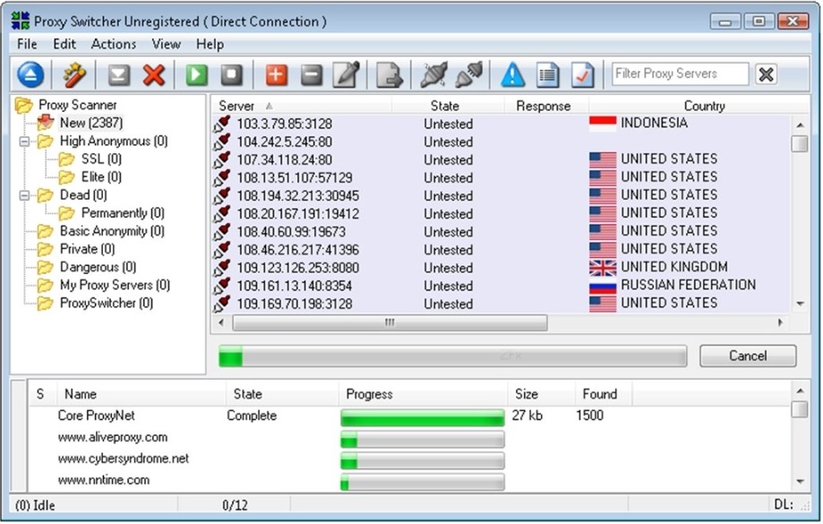Click the stop square toolbar icon
The width and height of the screenshot is (823, 524).
(x=232, y=75)
